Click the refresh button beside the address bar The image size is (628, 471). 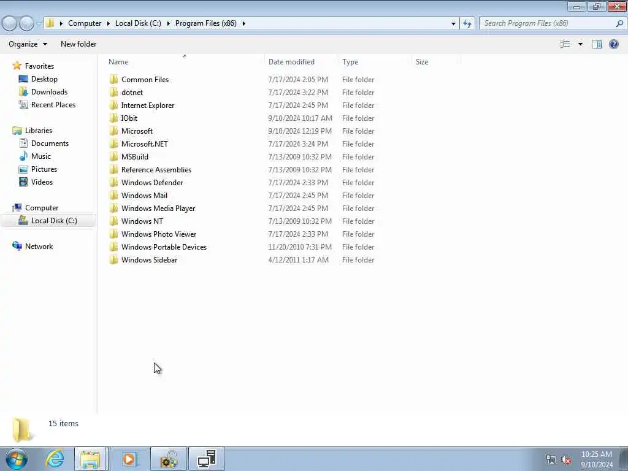[x=467, y=24]
